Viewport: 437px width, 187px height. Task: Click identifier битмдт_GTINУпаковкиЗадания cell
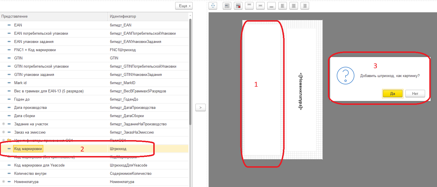[148, 74]
